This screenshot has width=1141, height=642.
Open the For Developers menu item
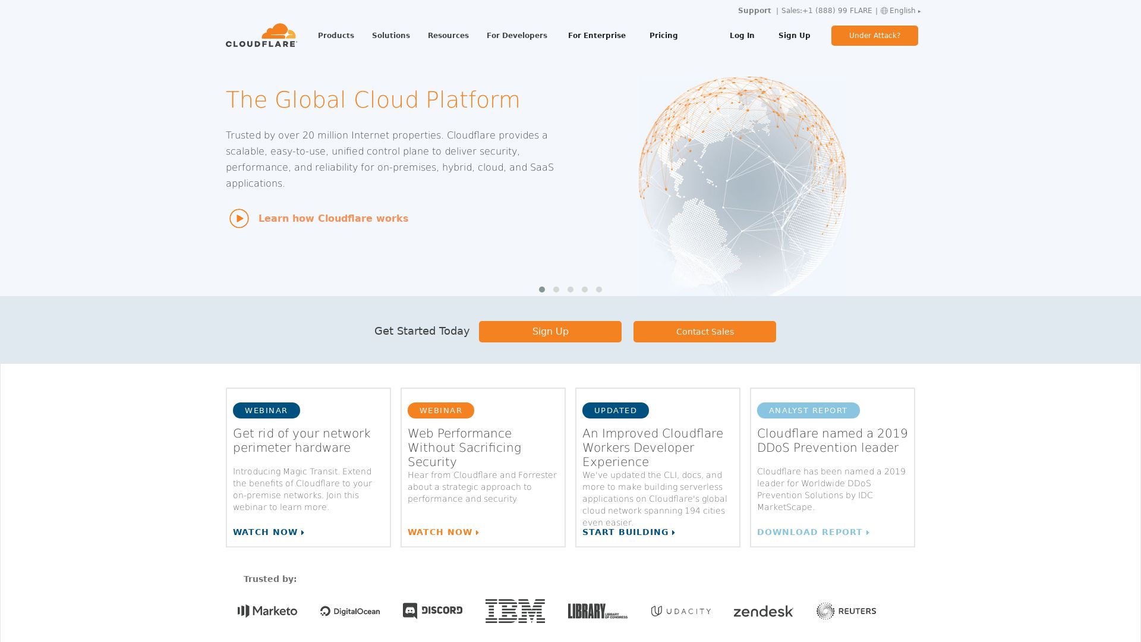[517, 36]
